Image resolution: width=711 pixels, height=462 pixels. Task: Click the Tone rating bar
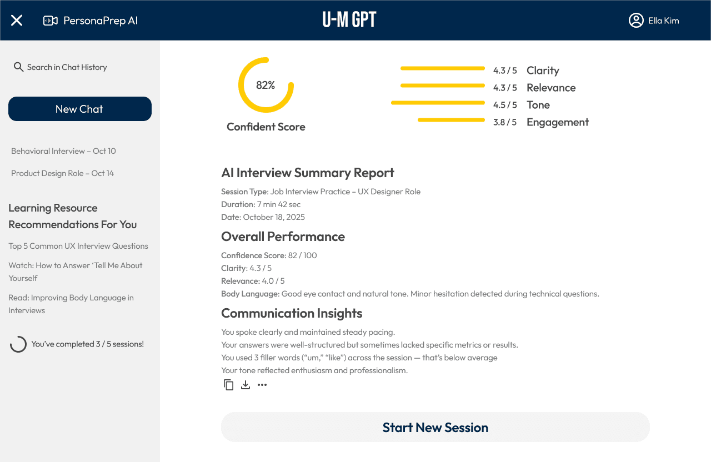click(x=438, y=103)
